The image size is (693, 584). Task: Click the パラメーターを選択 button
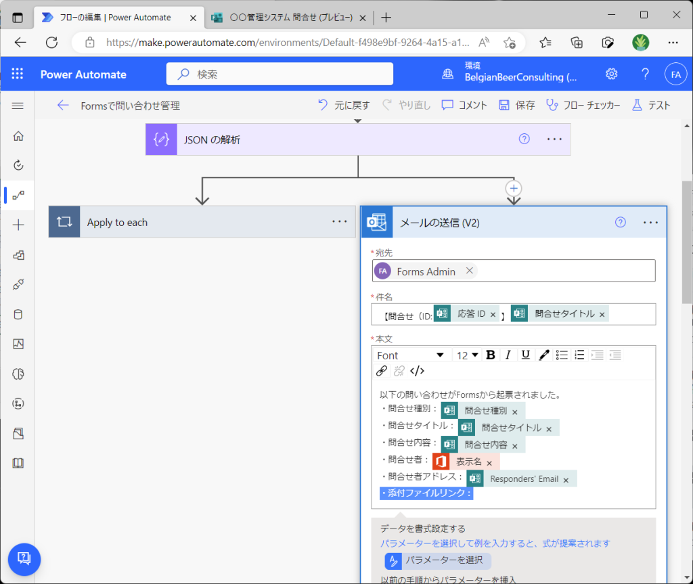point(438,560)
